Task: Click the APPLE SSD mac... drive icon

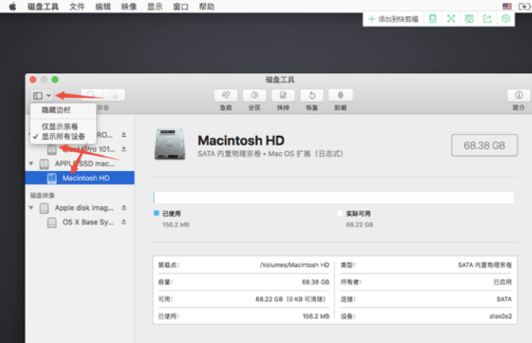Action: pos(44,164)
